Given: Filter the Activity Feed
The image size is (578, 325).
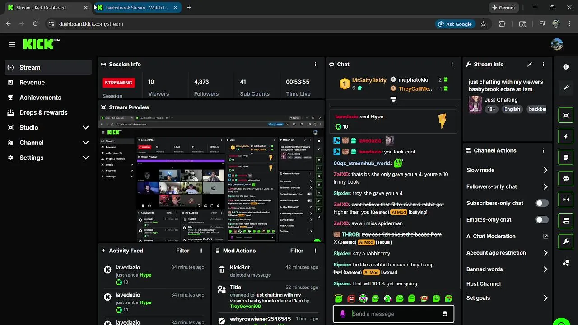Looking at the screenshot, I should 183,251.
